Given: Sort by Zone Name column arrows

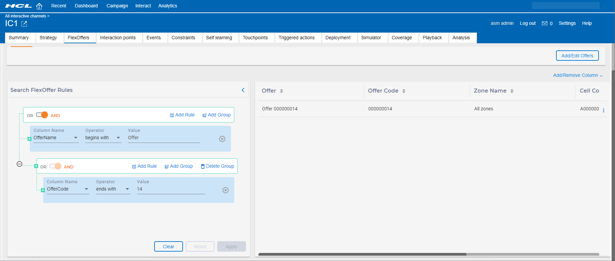Looking at the screenshot, I should click(x=512, y=91).
